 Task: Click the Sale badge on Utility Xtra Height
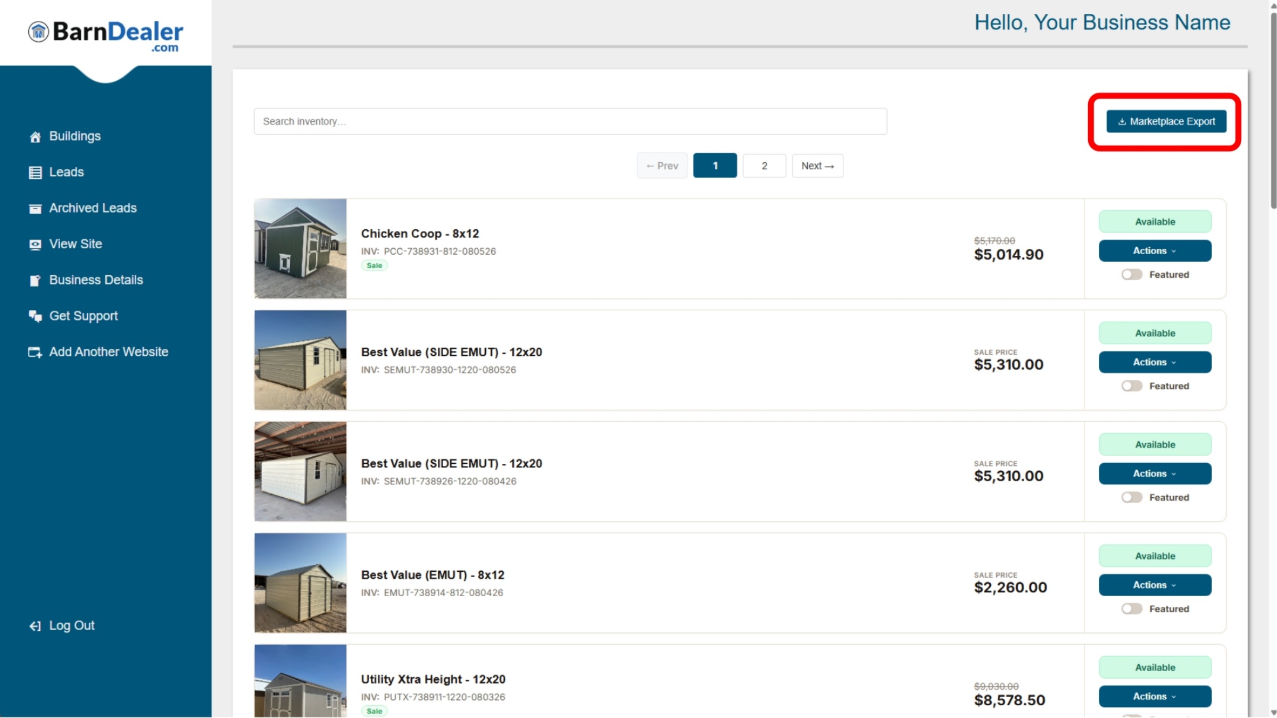(375, 711)
